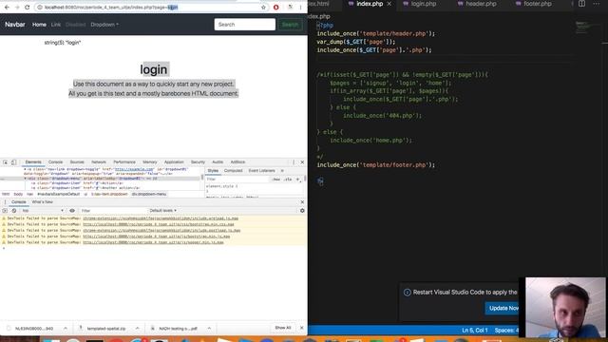
Task: Open the Home nav link
Action: [39, 25]
